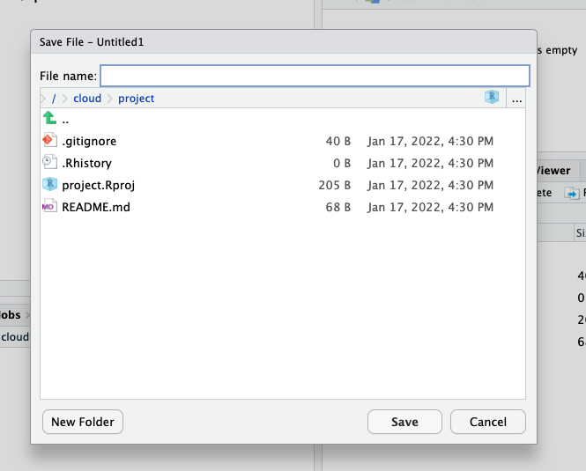Focus the File name text field
586x471 pixels.
[x=315, y=76]
